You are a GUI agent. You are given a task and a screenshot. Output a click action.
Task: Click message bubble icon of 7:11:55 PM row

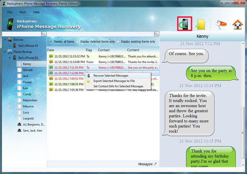(x=51, y=68)
